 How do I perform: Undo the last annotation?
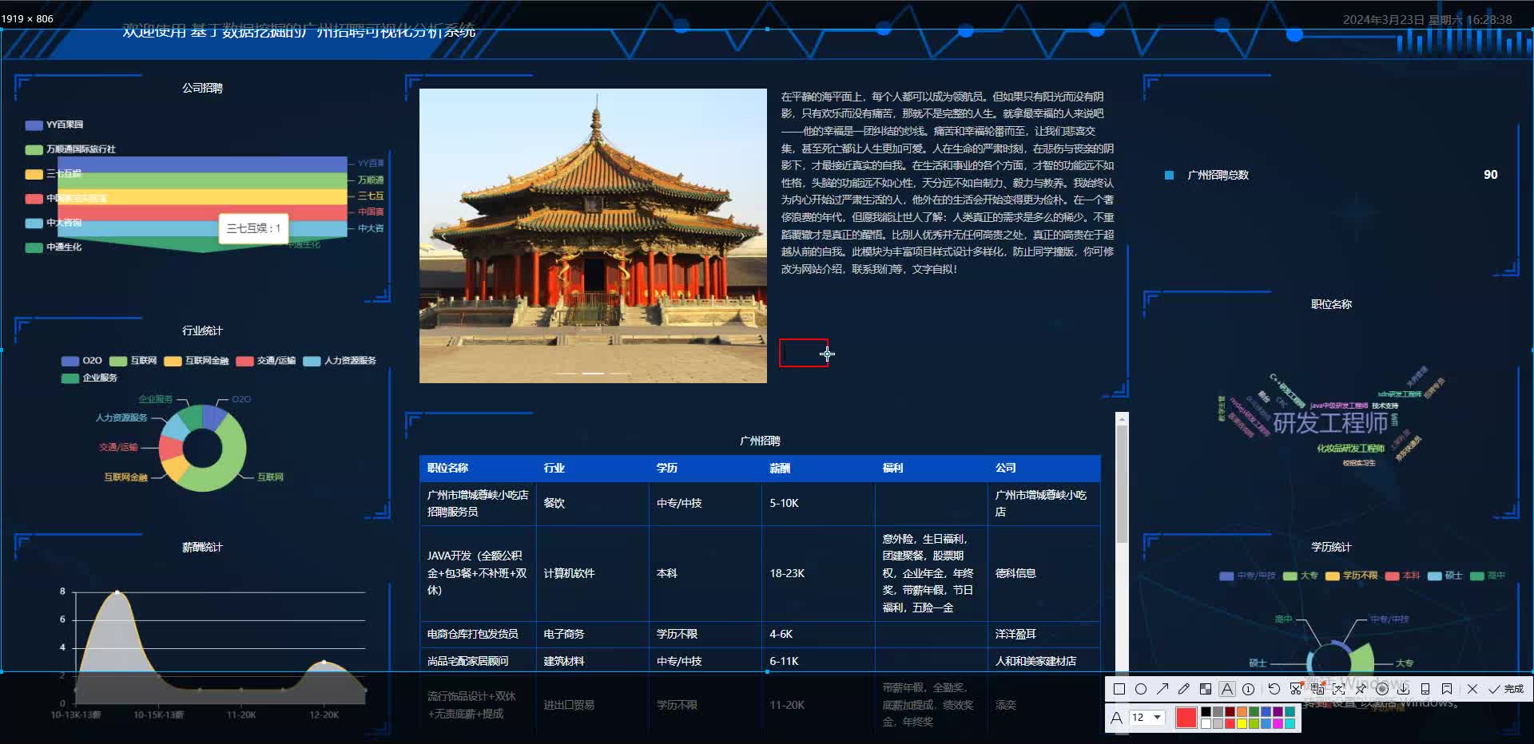point(1274,689)
